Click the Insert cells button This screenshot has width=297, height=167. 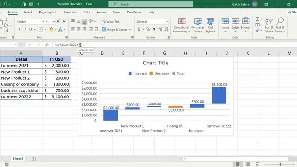pyautogui.click(x=225, y=26)
